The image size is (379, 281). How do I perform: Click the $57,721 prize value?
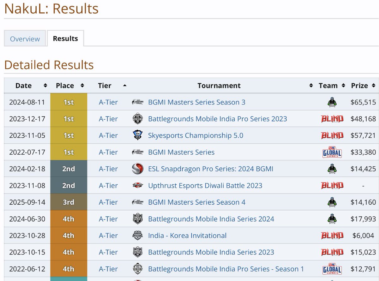tap(363, 136)
